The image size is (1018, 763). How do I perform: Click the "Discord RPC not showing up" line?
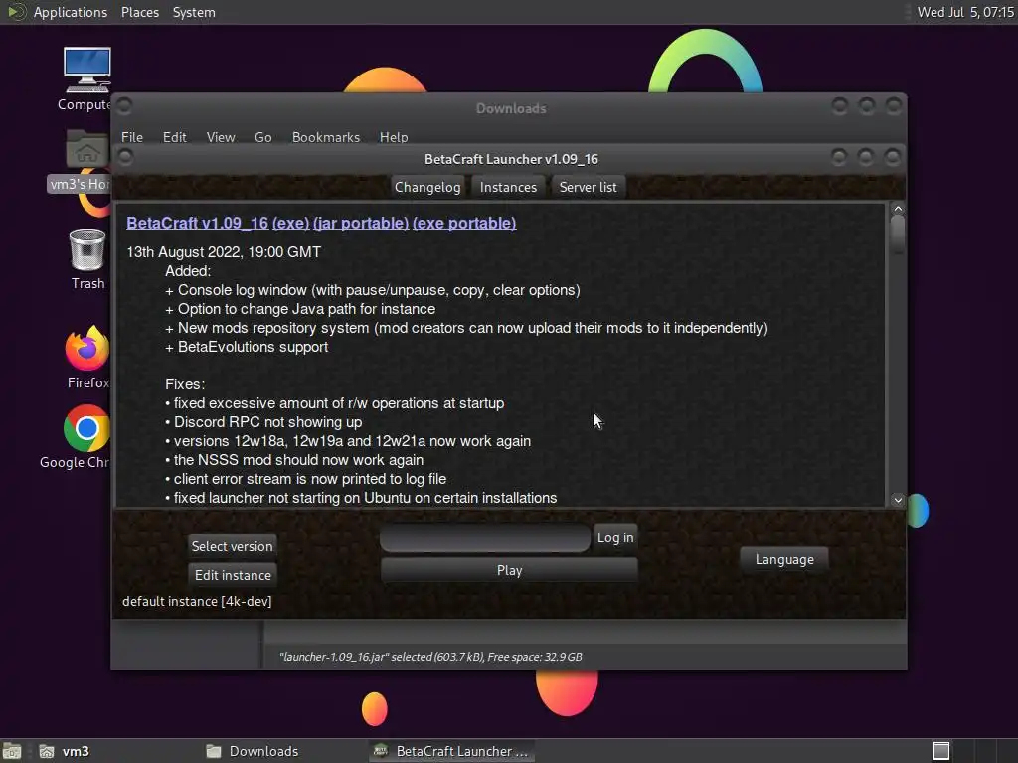pos(263,421)
